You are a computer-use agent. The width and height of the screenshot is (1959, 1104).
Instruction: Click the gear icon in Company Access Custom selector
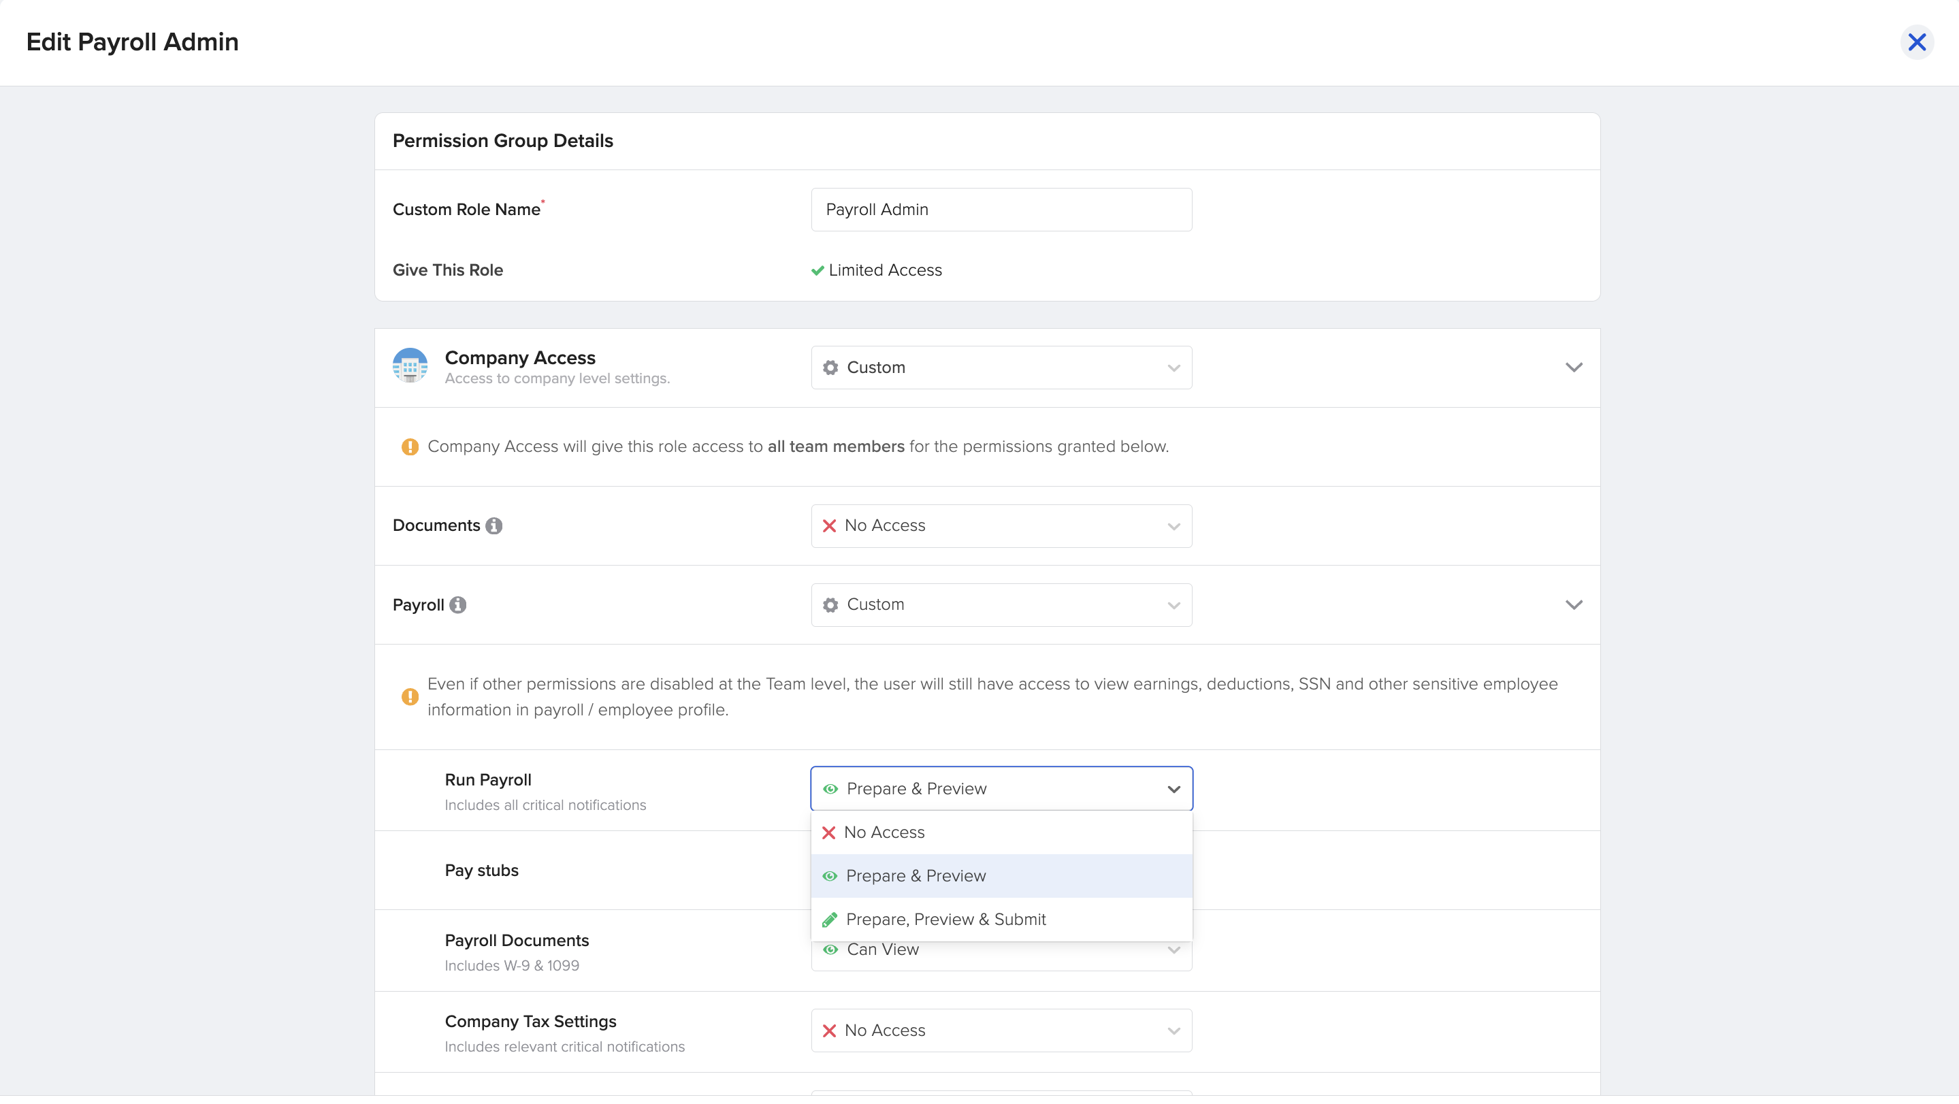coord(830,368)
